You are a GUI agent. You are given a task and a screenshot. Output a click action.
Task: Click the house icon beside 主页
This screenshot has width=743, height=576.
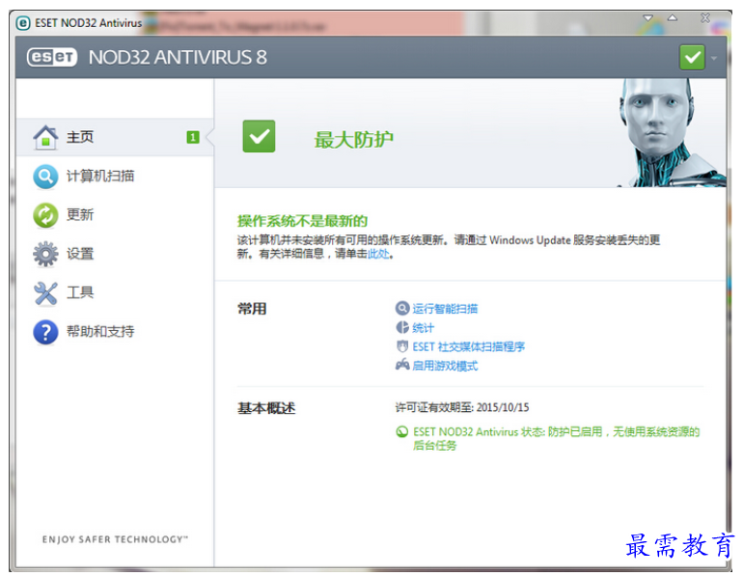[x=45, y=137]
